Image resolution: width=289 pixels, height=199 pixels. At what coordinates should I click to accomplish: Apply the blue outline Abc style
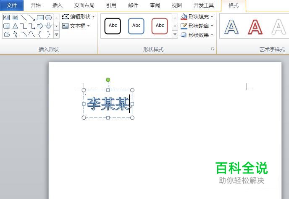coord(136,26)
